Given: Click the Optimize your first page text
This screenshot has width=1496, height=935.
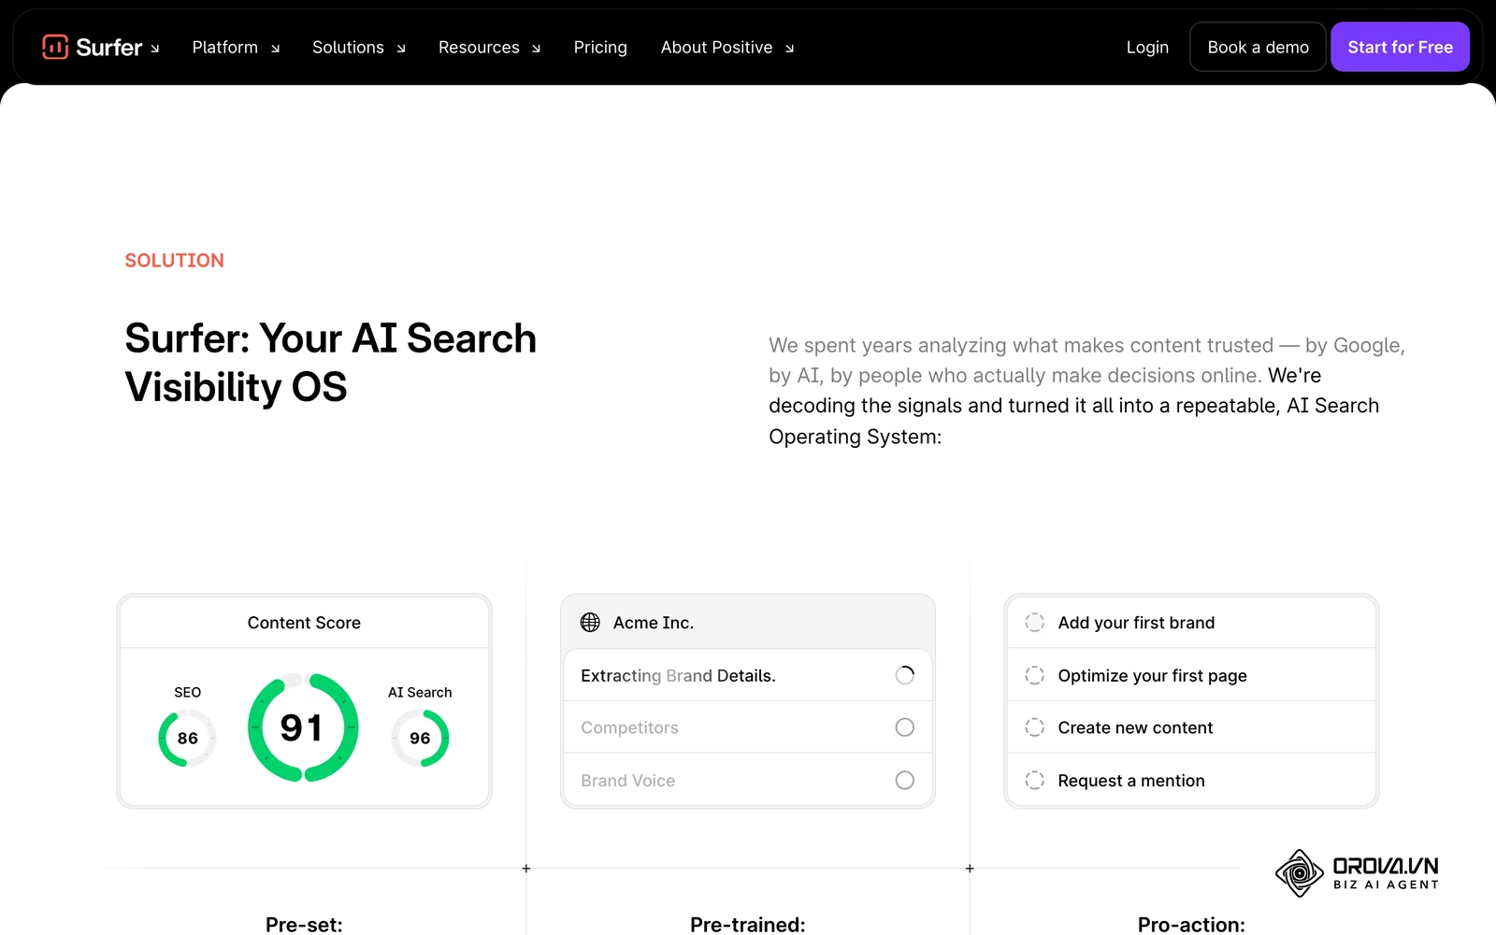Looking at the screenshot, I should click(1152, 676).
